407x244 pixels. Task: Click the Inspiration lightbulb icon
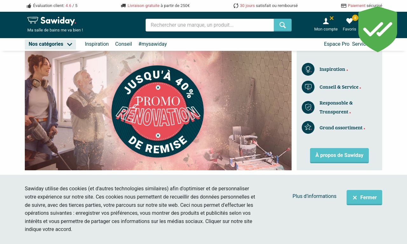(308, 69)
